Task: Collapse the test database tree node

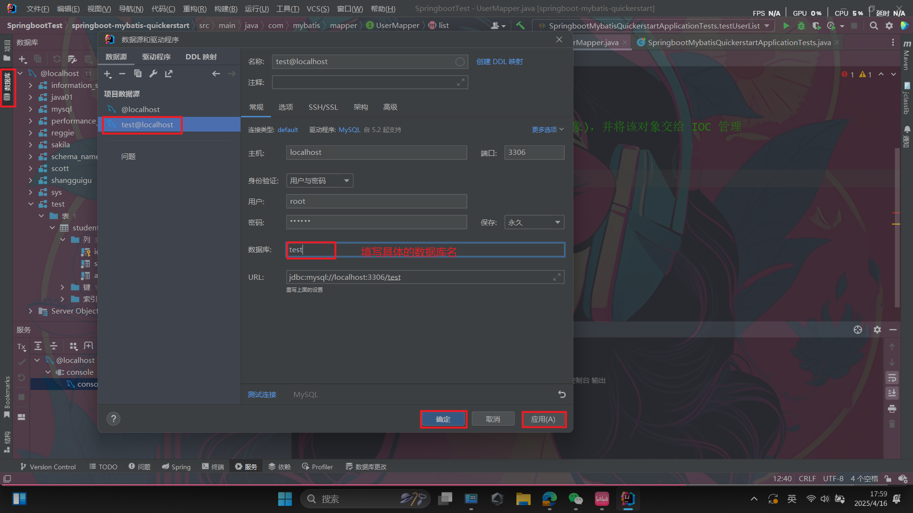Action: coord(31,204)
